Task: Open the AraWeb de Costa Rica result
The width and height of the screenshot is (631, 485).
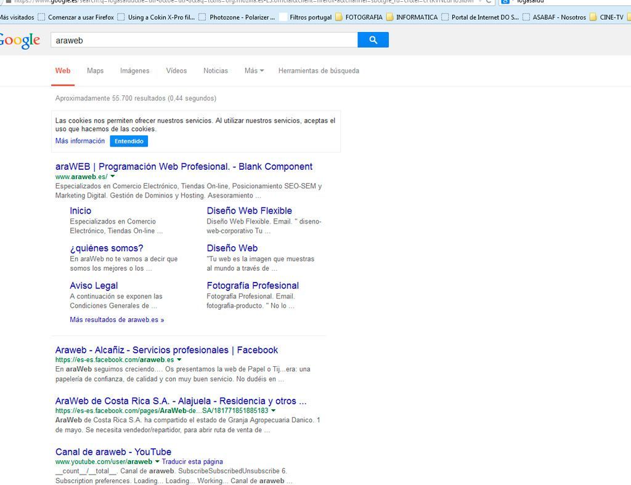Action: click(x=181, y=401)
